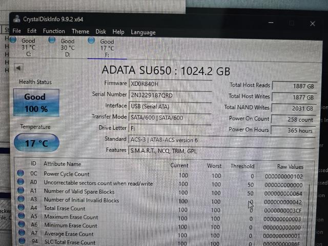Select drive C: tab showing 31 °C

tap(29, 47)
